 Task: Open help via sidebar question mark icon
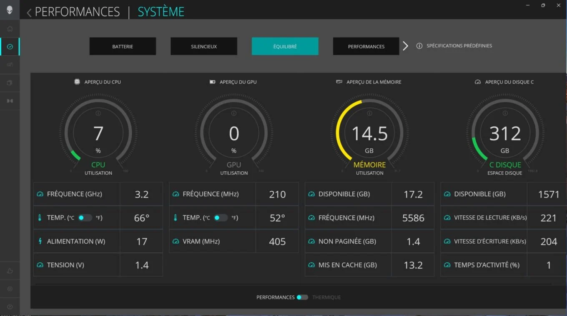pos(10,307)
